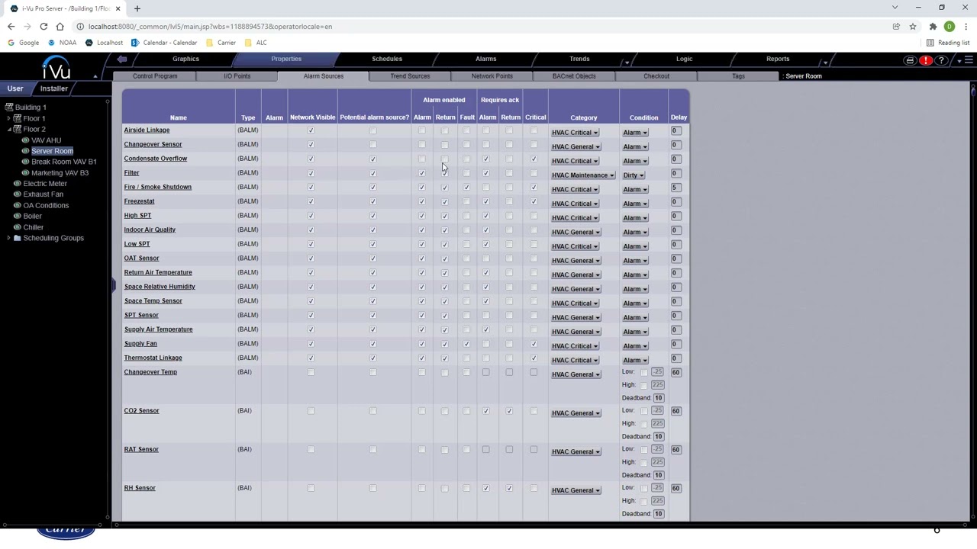977x549 pixels.
Task: Switch to the Control Program tab
Action: click(x=155, y=76)
